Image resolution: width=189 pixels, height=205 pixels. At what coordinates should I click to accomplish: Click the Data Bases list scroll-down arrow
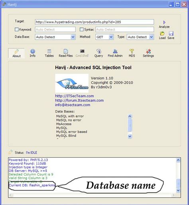[x=130, y=136]
